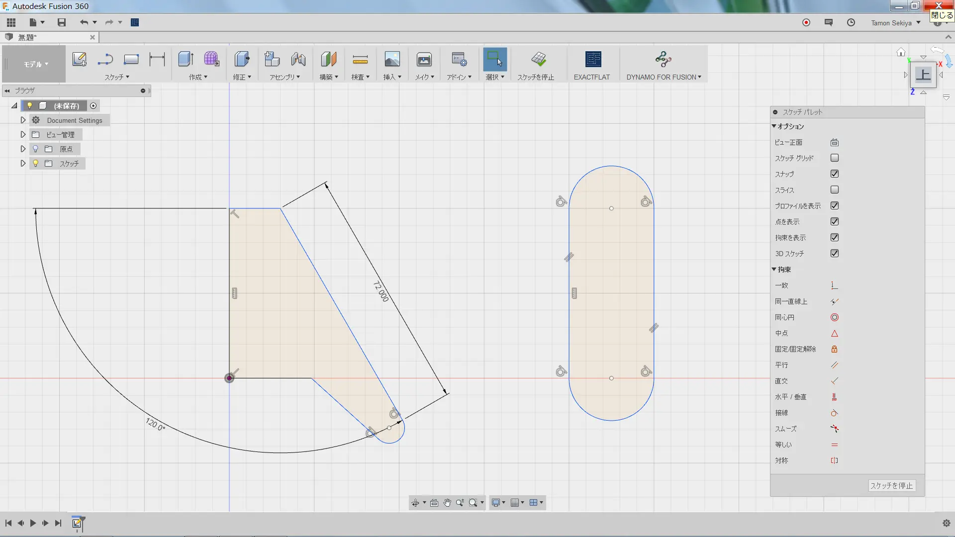The image size is (955, 537).
Task: Apply the Concentric constraint icon
Action: pos(834,317)
